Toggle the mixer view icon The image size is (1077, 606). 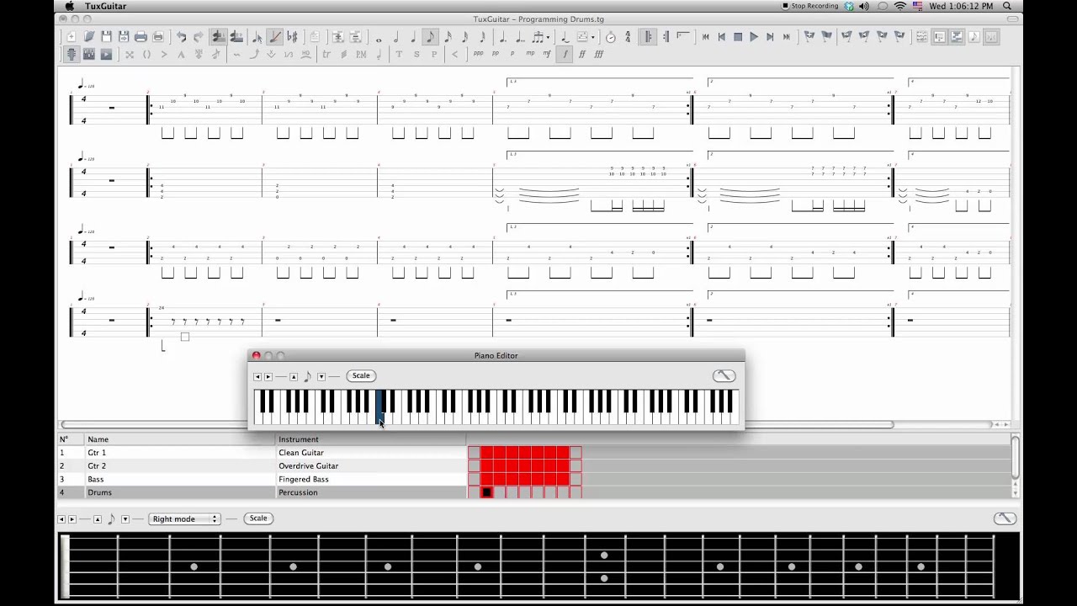[x=88, y=54]
